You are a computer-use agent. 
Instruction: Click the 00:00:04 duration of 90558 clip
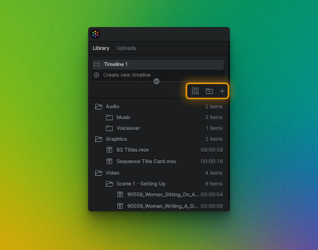coord(212,195)
